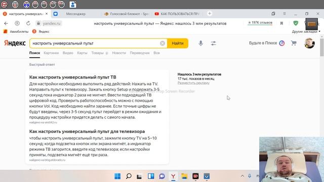Open the Все categories menu
Image resolution: width=324 pixels, height=182 pixels.
pos(156,53)
